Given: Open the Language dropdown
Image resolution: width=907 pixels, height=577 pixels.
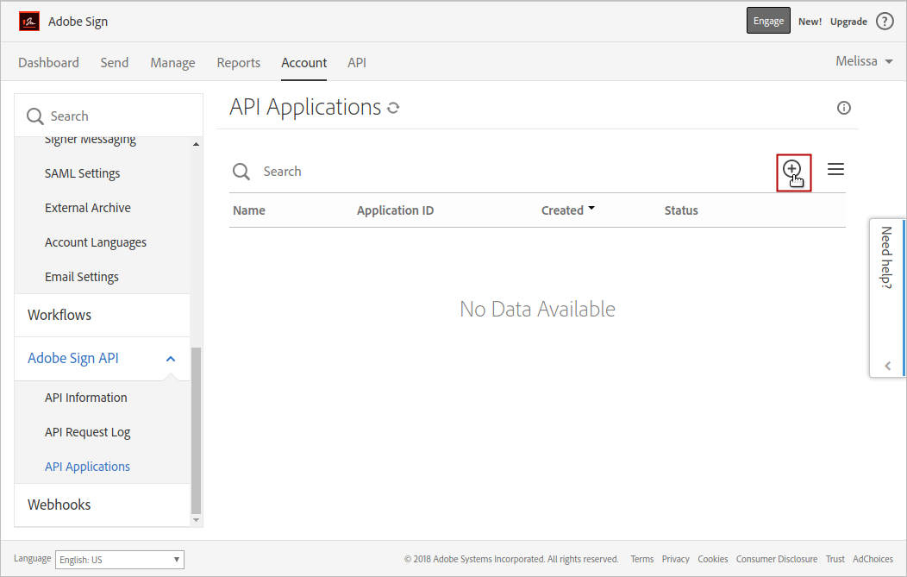Looking at the screenshot, I should click(120, 560).
